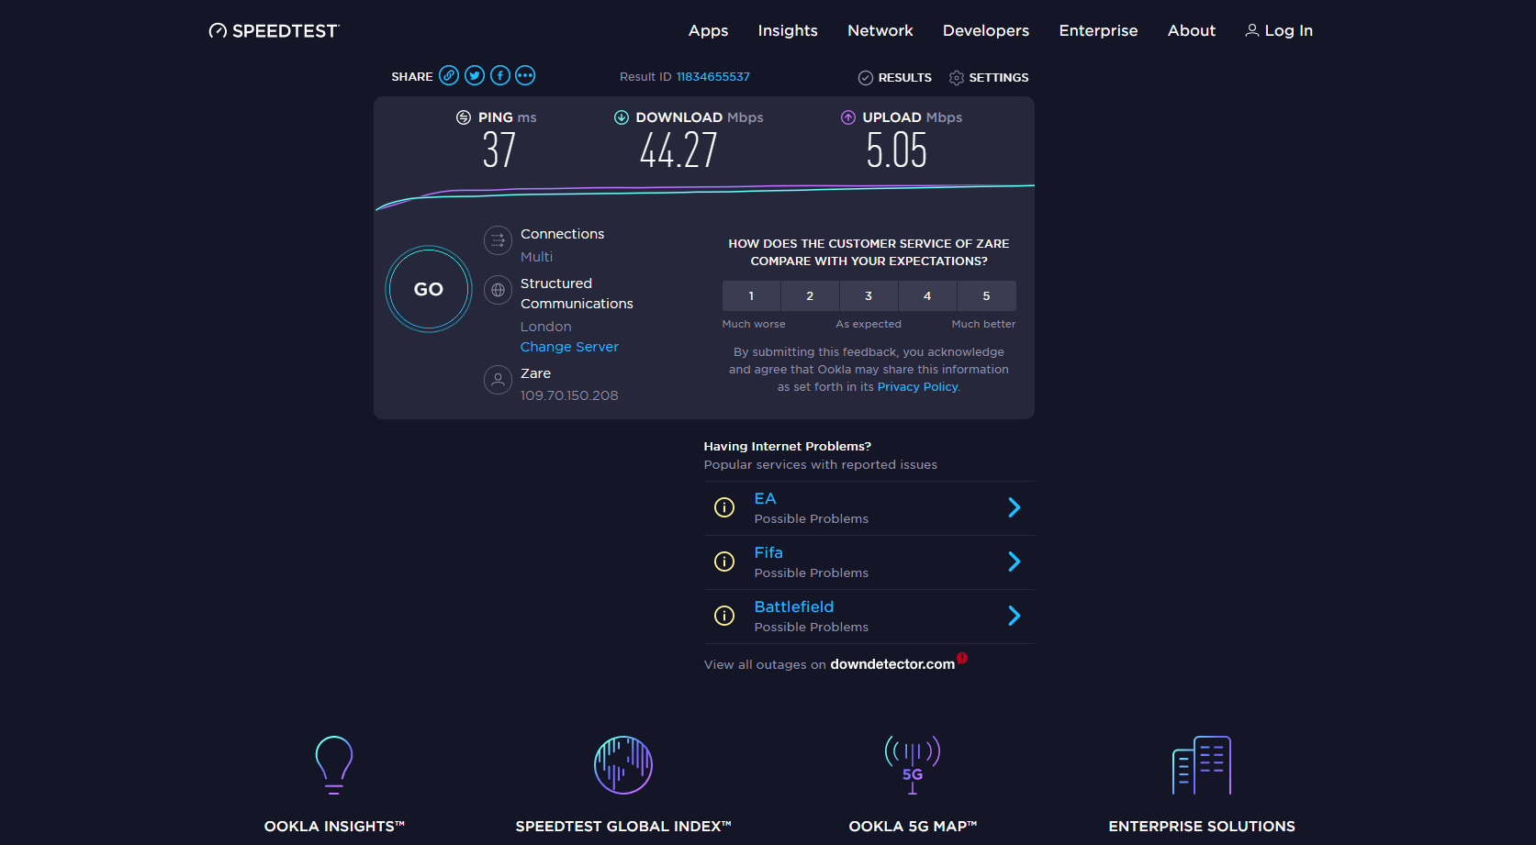Click the Results checkmark icon
This screenshot has width=1536, height=845.
point(866,78)
